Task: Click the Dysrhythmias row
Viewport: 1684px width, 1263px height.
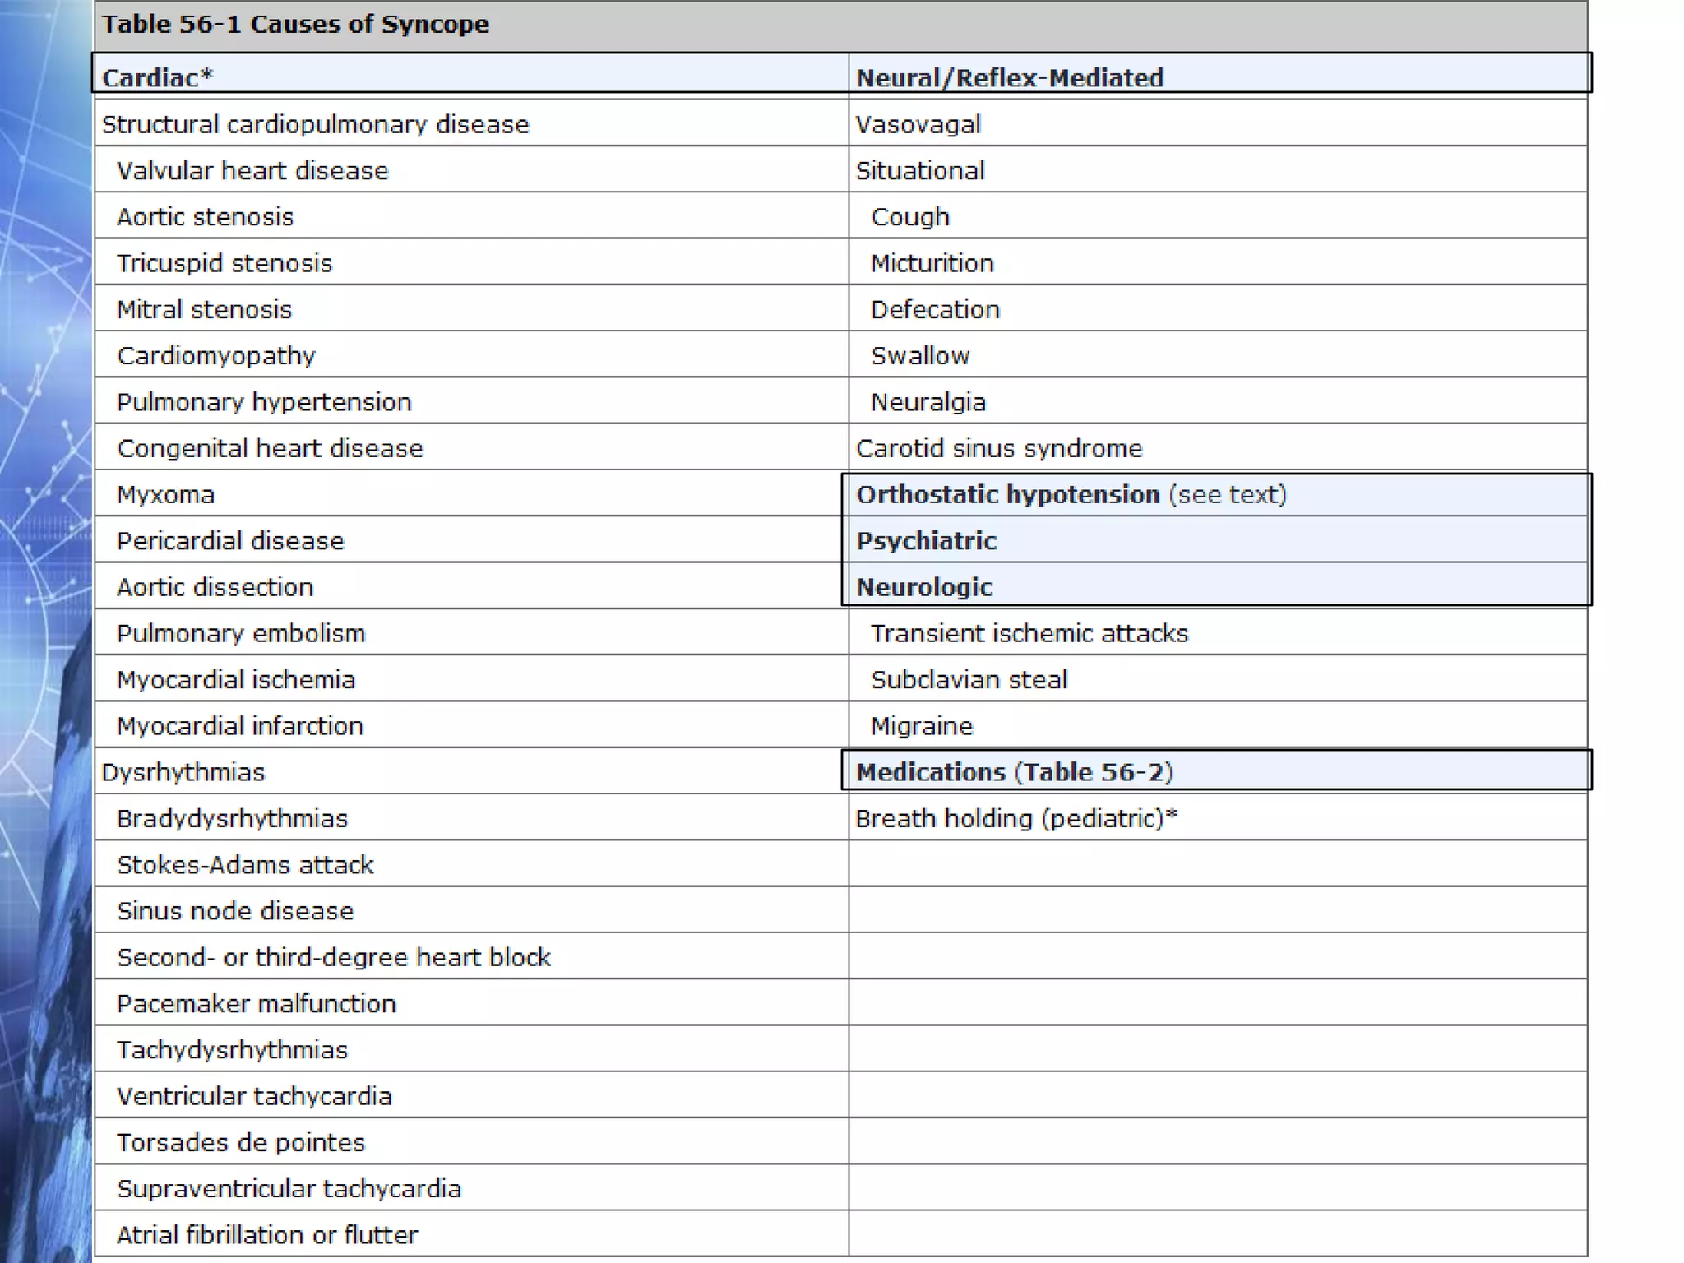Action: 183,772
